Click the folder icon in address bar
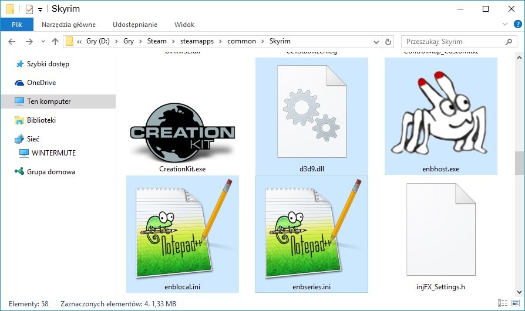 (69, 41)
